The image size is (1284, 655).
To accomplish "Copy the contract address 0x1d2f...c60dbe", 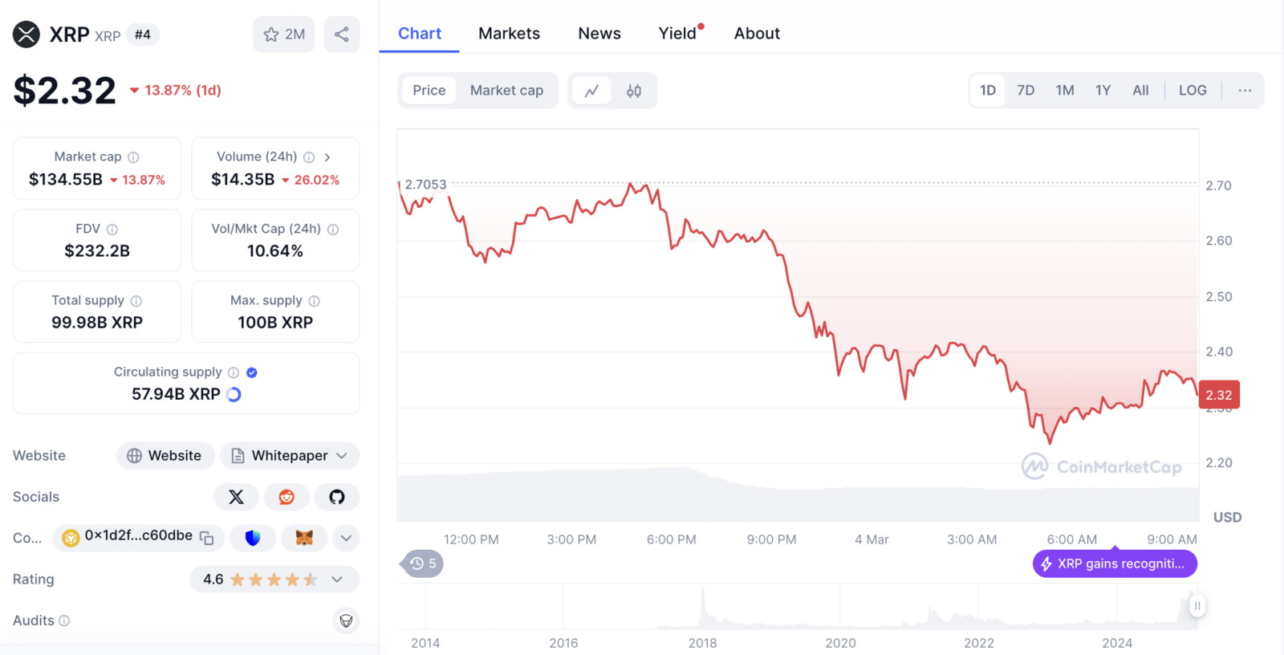I will coord(206,538).
